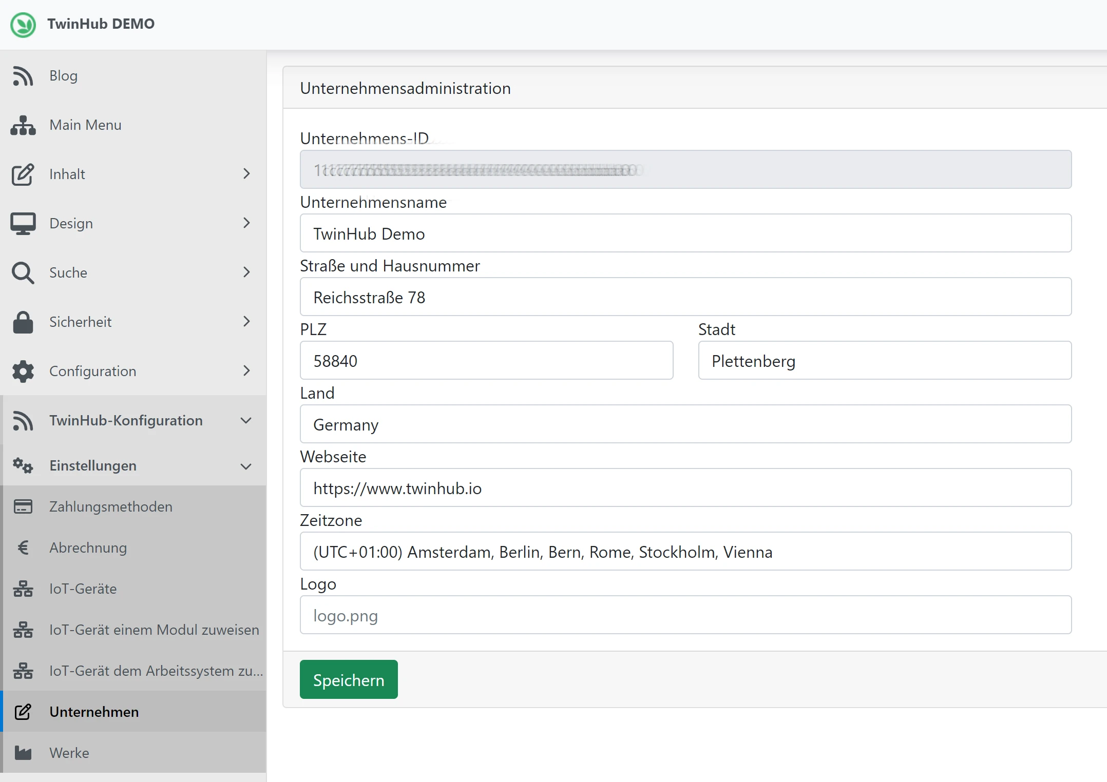1107x782 pixels.
Task: Click the IoT-Geräte network icon
Action: (x=23, y=589)
